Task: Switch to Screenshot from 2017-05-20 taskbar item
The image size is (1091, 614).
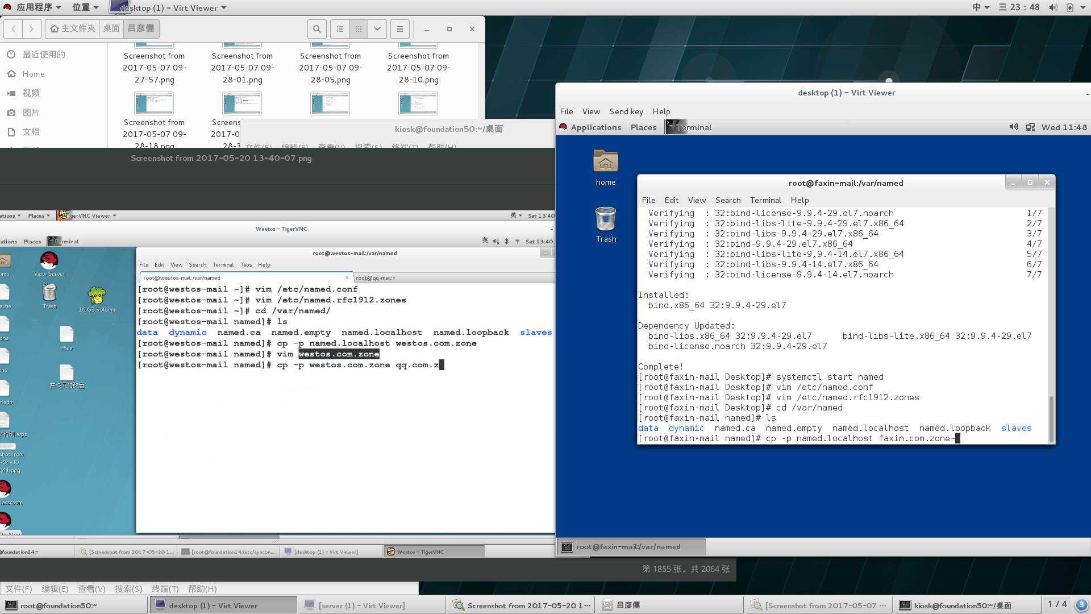Action: (x=521, y=605)
